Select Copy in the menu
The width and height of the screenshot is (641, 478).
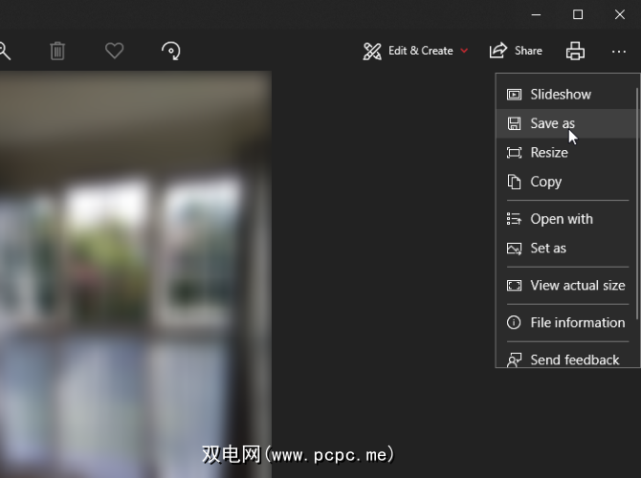pyautogui.click(x=565, y=182)
